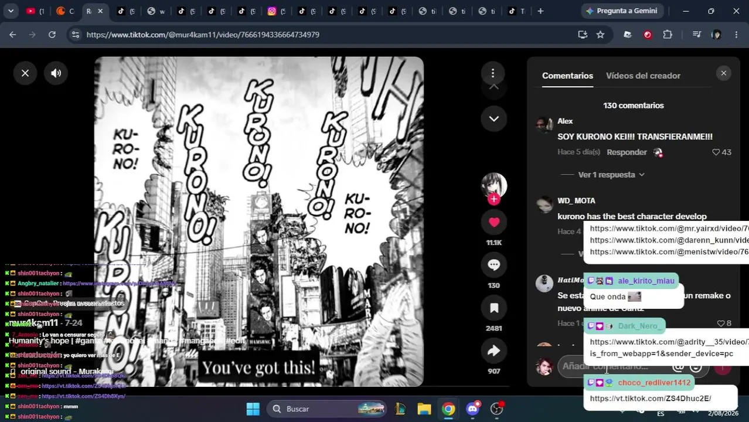The height and width of the screenshot is (422, 749).
Task: Click the Alex username
Action: tap(565, 121)
